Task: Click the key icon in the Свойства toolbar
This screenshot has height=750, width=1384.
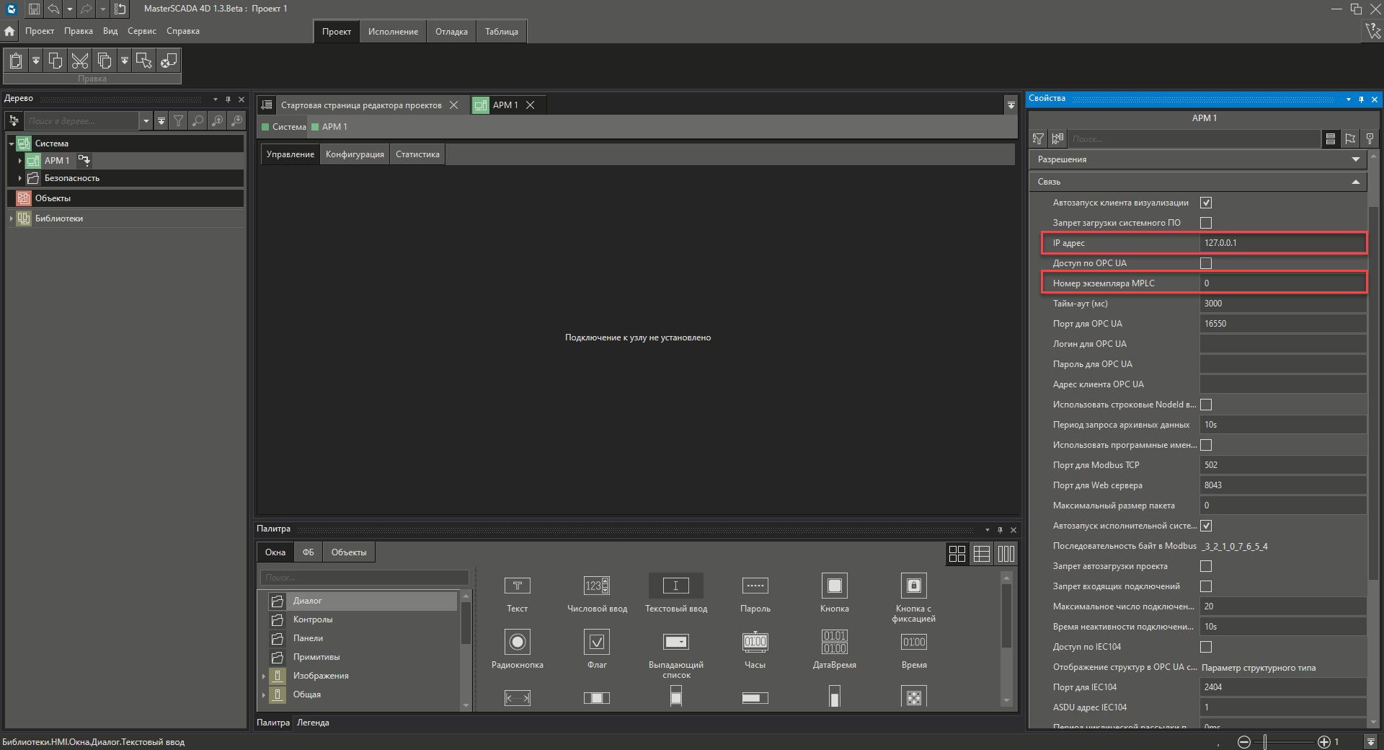Action: 1370,139
